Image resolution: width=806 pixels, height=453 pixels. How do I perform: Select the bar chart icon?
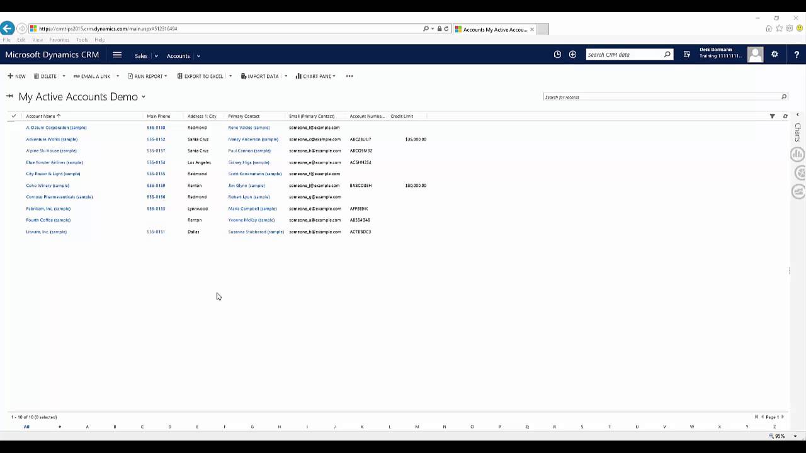pos(798,154)
